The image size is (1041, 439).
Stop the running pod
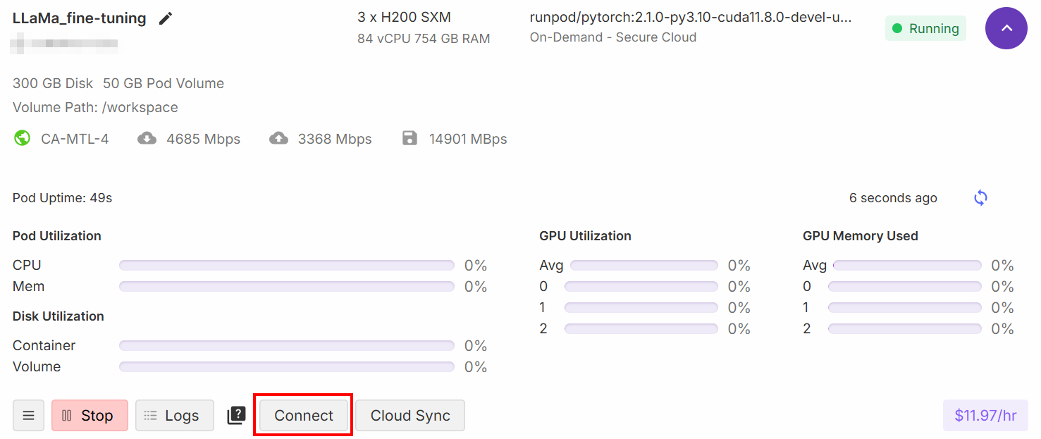(90, 415)
